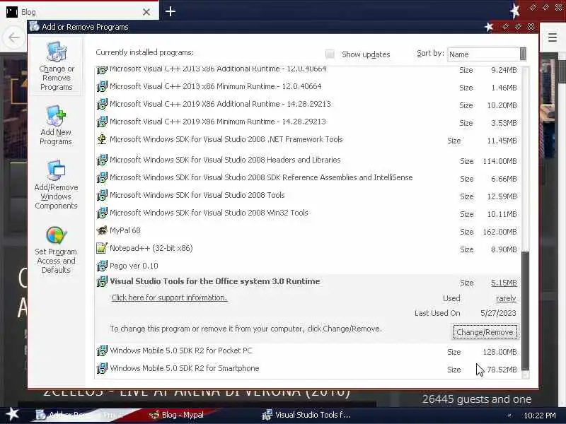Select Visual C++ 2019 X86 Additional Runtime row
Screen dimensions: 566x424
308,104
